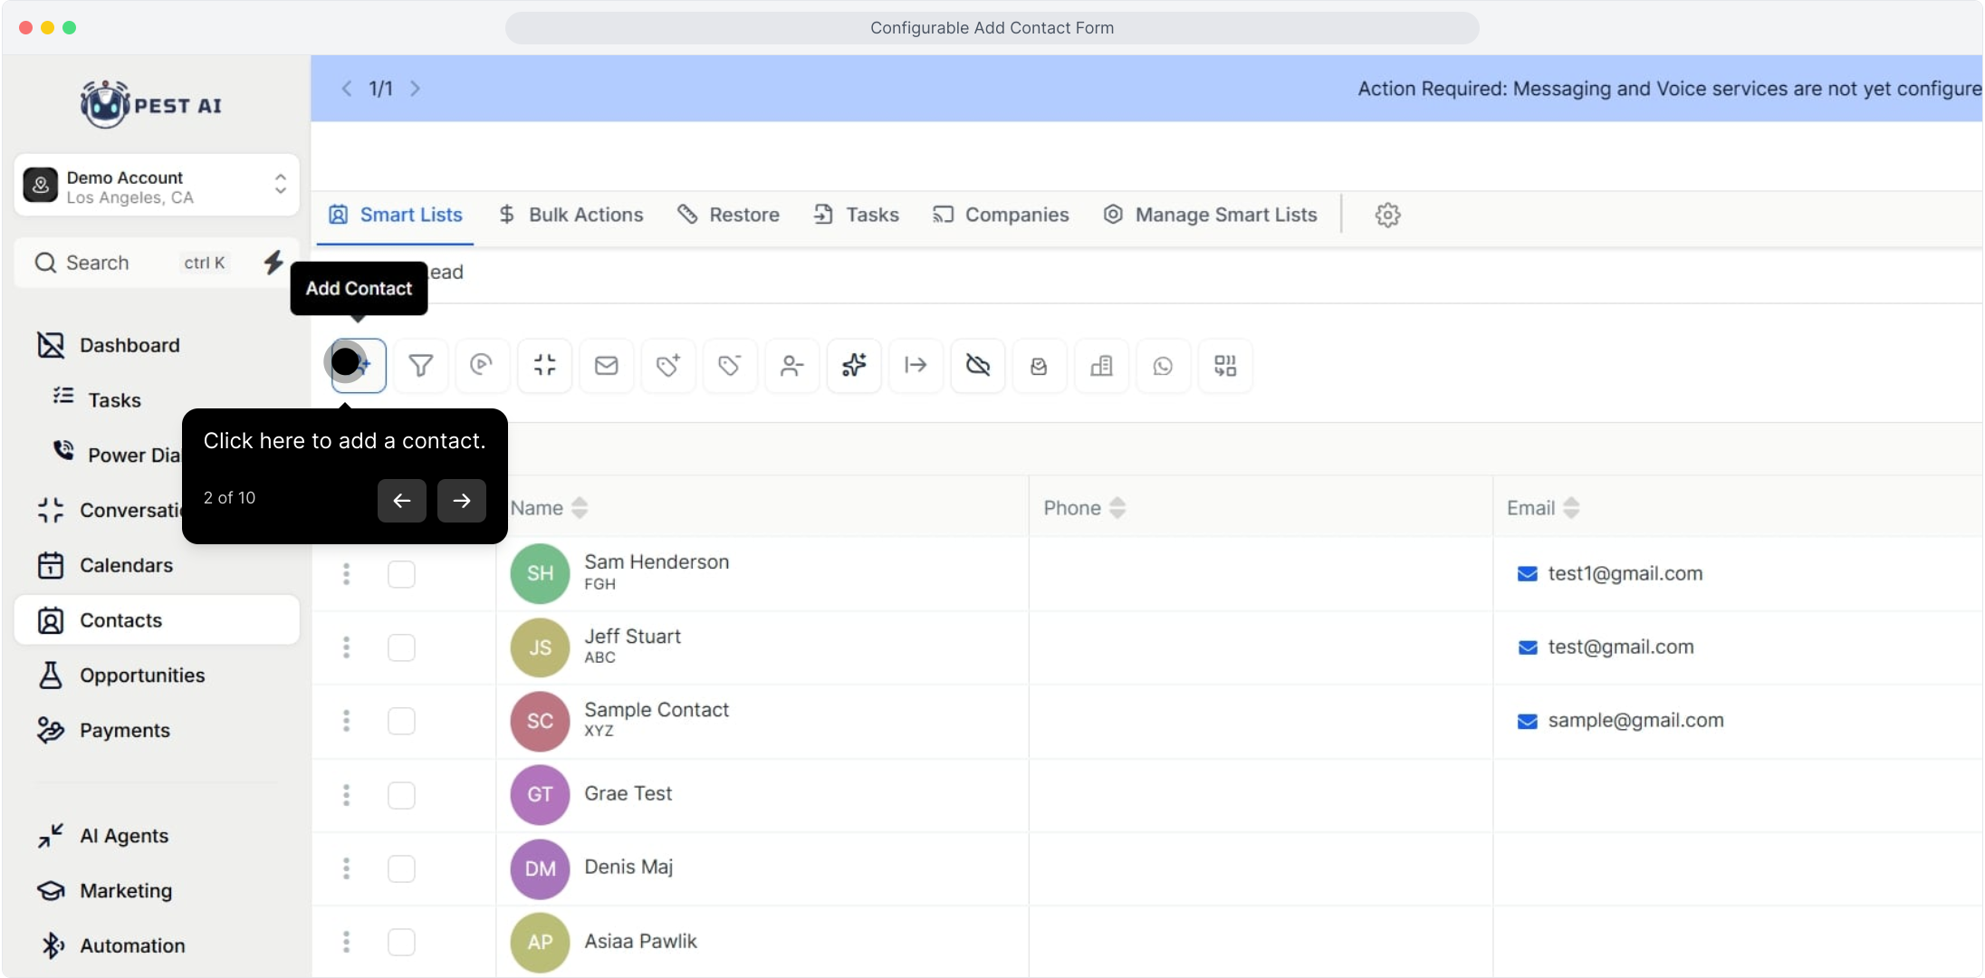Click the send email envelope toolbar icon
Image resolution: width=1985 pixels, height=978 pixels.
click(606, 366)
